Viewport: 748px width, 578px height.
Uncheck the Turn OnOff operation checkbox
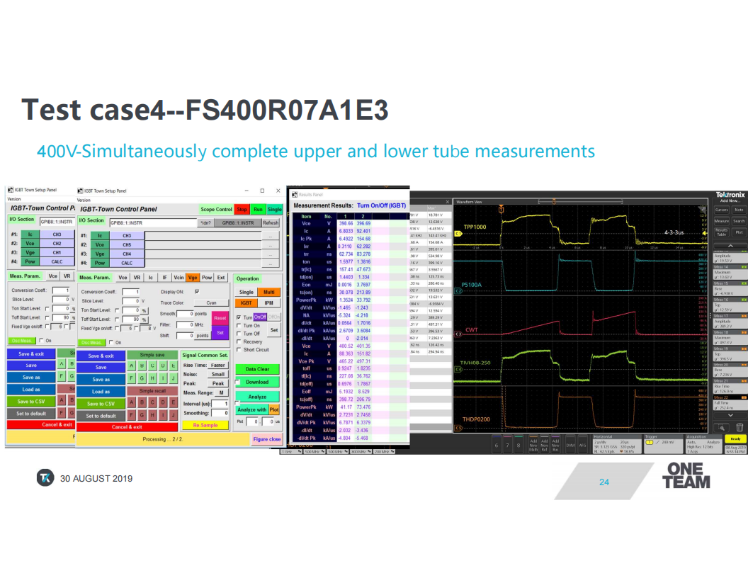click(239, 317)
